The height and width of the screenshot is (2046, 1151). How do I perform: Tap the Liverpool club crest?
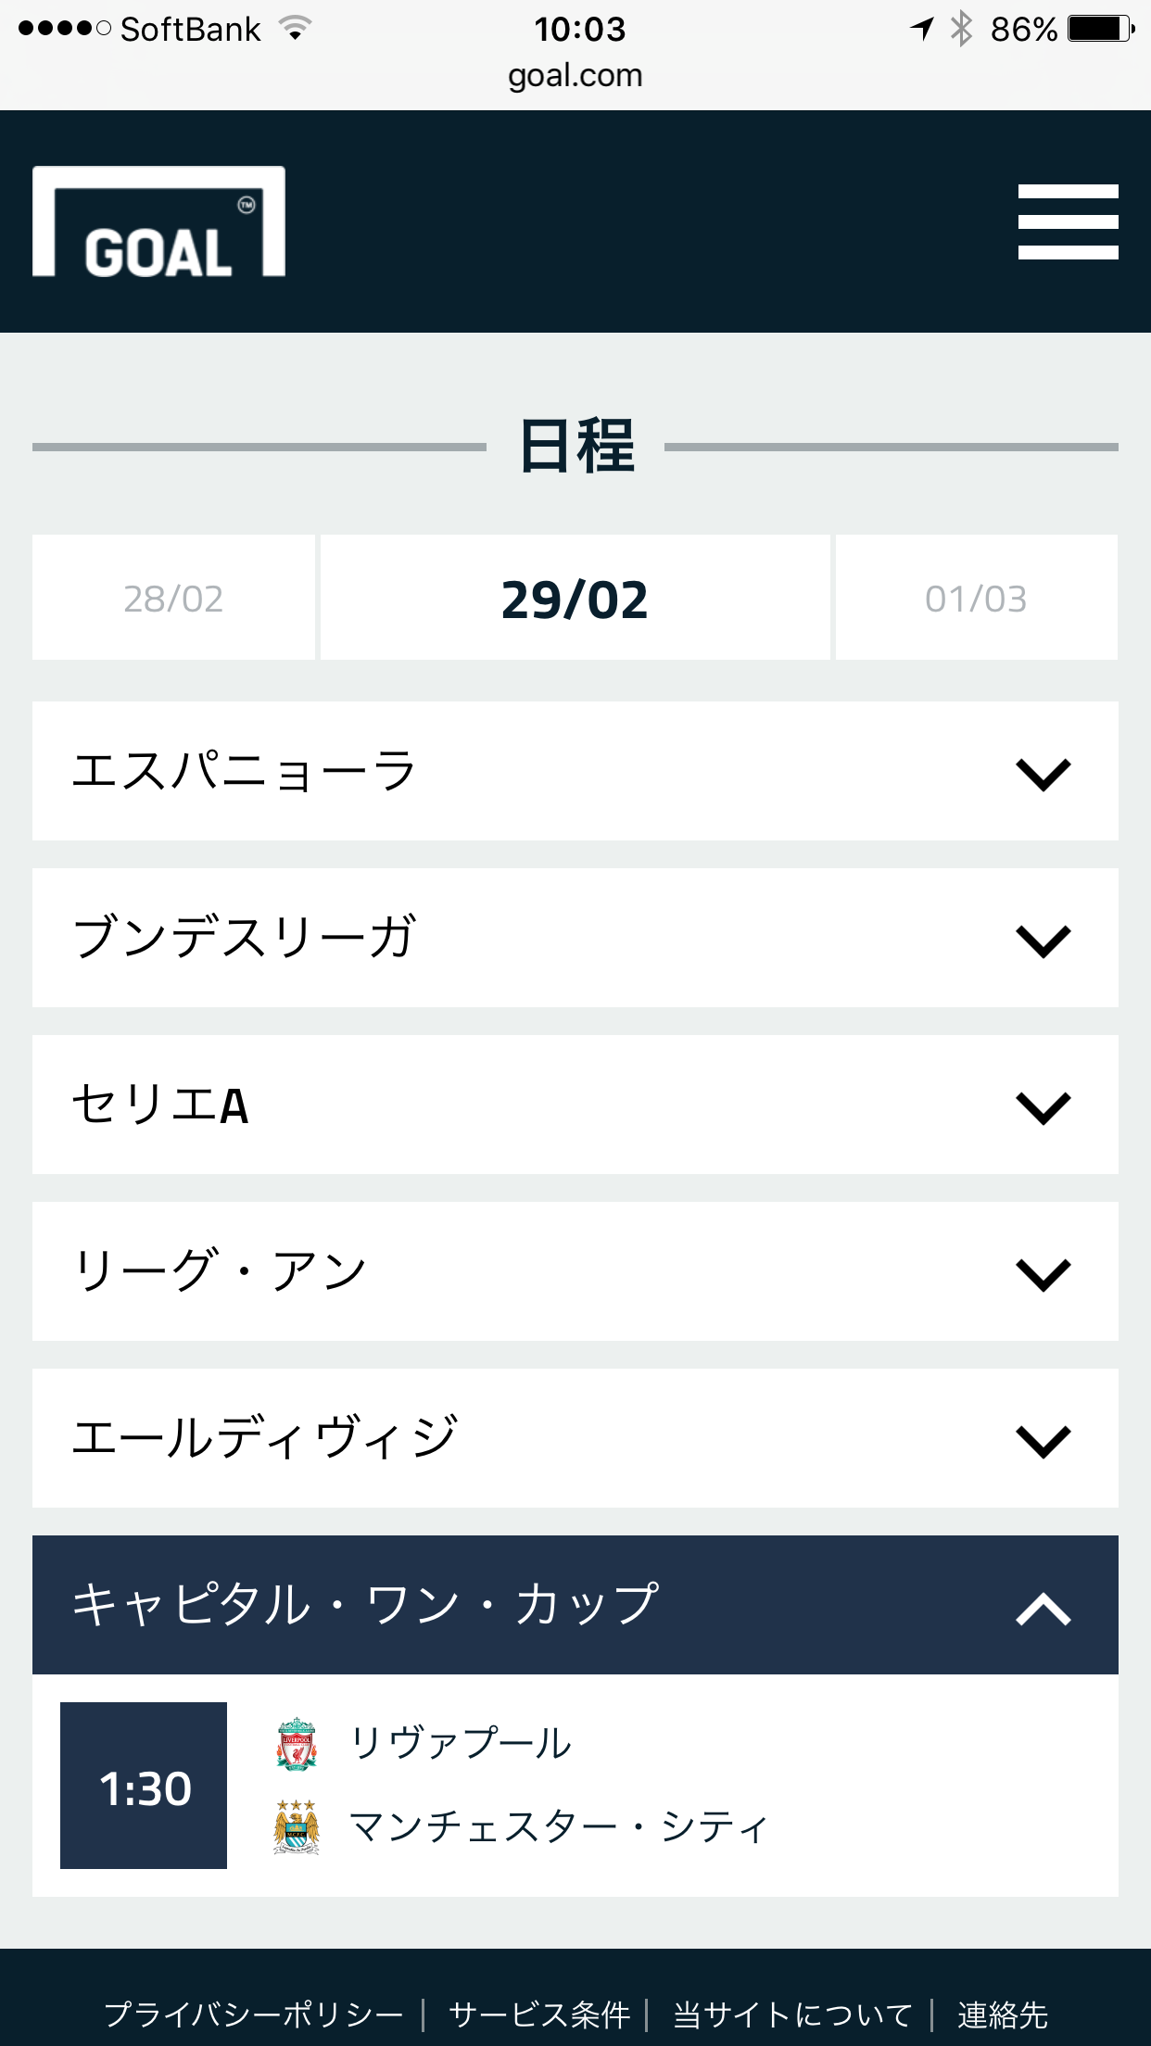click(x=297, y=1743)
